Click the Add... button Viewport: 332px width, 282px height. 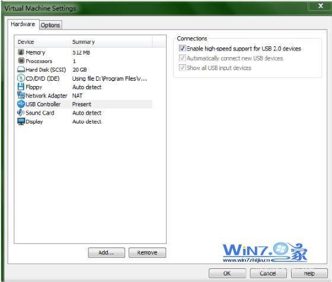(106, 252)
